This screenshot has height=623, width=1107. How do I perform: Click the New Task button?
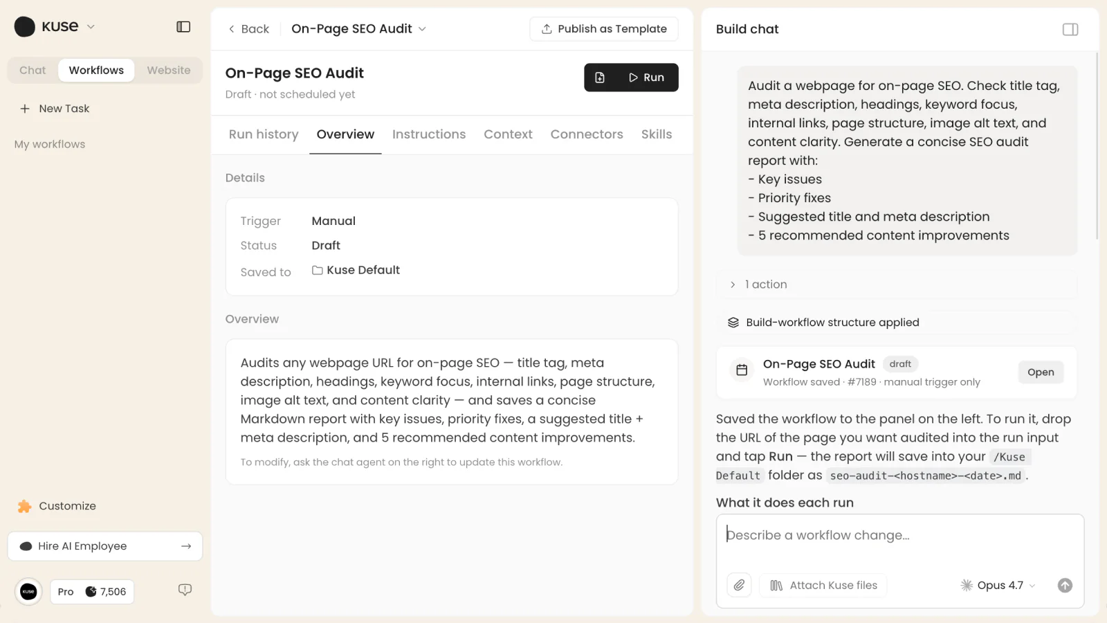click(55, 109)
